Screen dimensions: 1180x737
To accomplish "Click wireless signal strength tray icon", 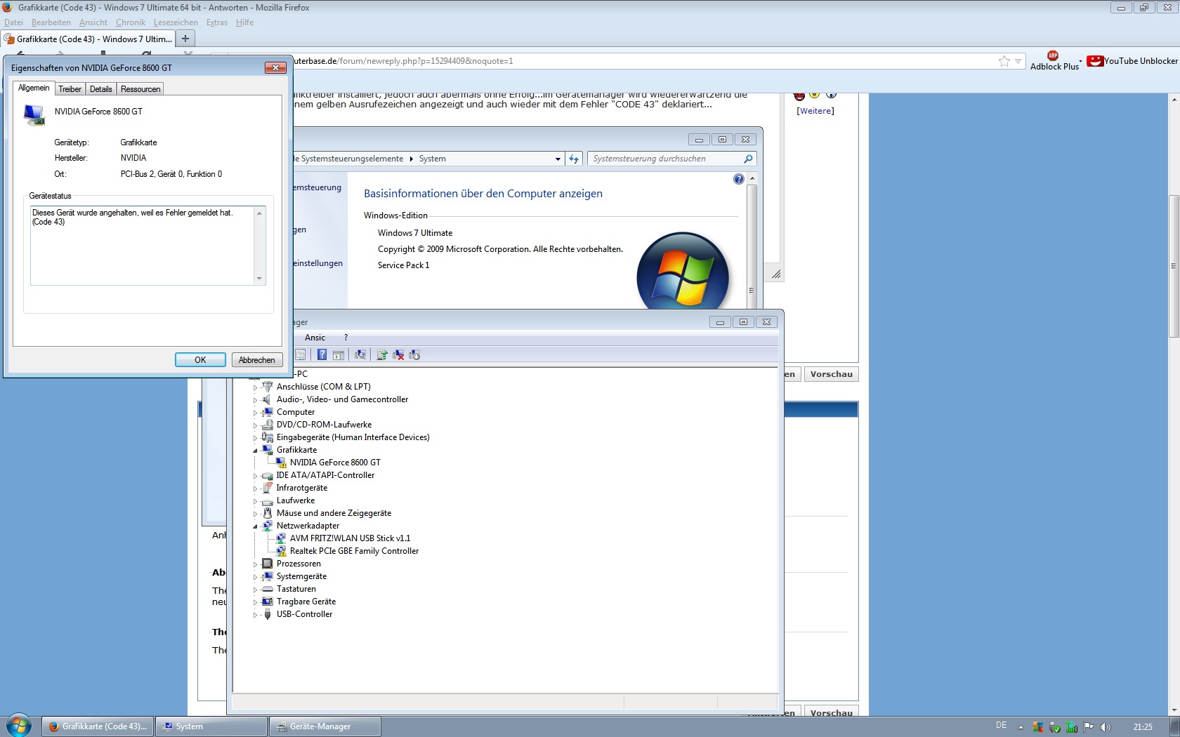I will tap(1072, 727).
